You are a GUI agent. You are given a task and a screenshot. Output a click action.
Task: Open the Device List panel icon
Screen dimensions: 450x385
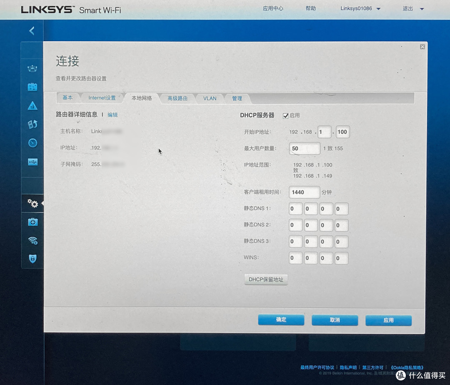point(32,68)
